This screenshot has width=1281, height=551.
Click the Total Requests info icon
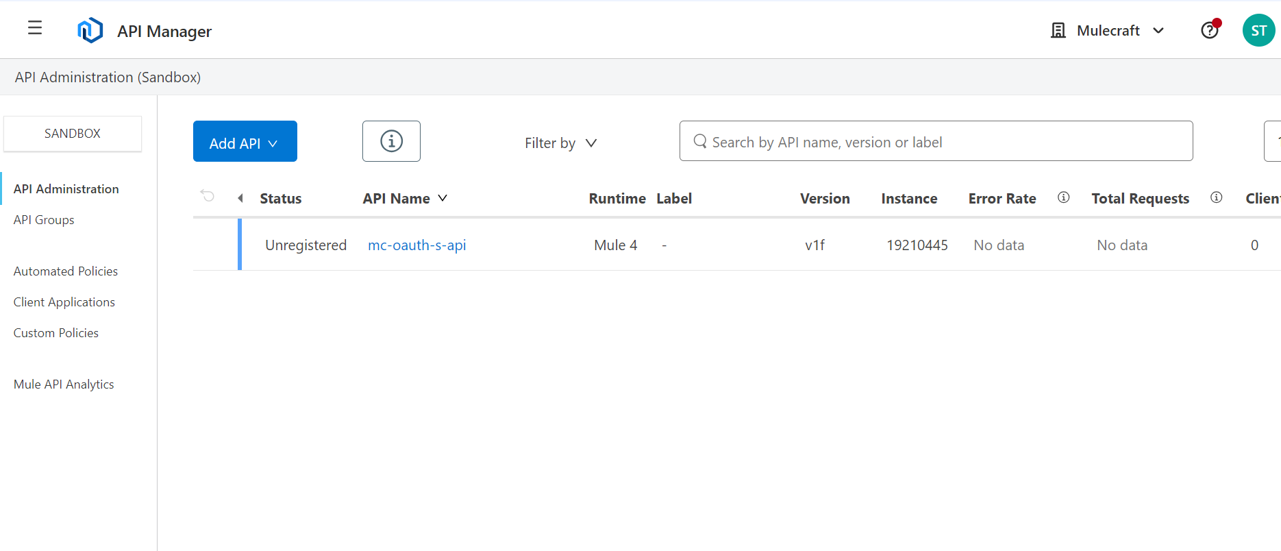pyautogui.click(x=1216, y=198)
